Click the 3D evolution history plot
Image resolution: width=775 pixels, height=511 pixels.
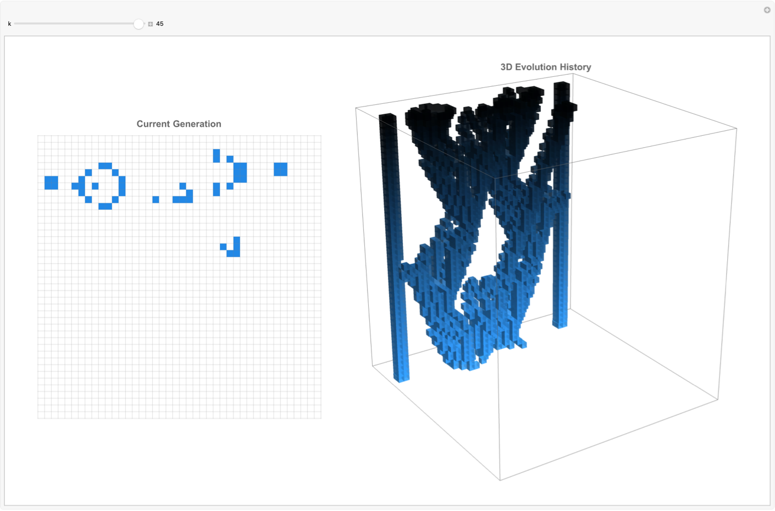546,277
